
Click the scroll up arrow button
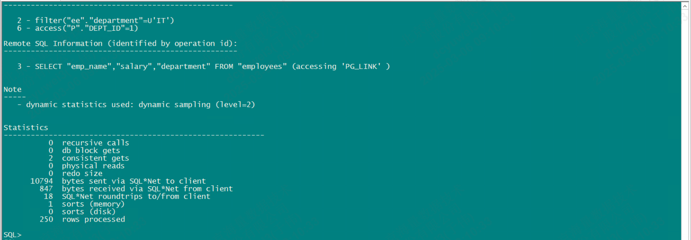(685, 6)
